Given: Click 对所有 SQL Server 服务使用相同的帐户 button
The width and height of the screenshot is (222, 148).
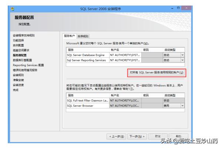Looking at the screenshot, I should 157,73.
